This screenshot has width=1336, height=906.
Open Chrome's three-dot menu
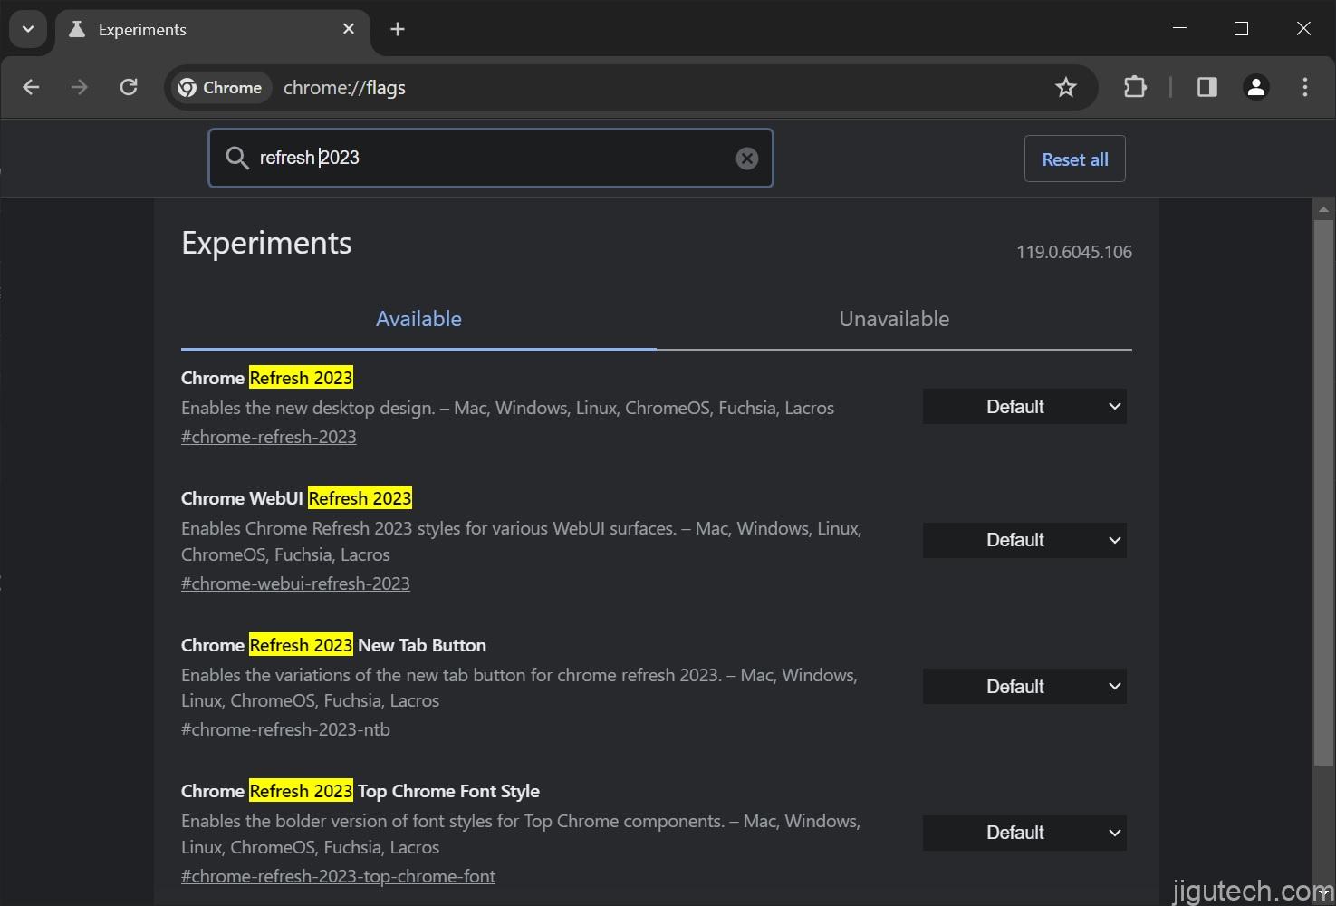(1304, 87)
